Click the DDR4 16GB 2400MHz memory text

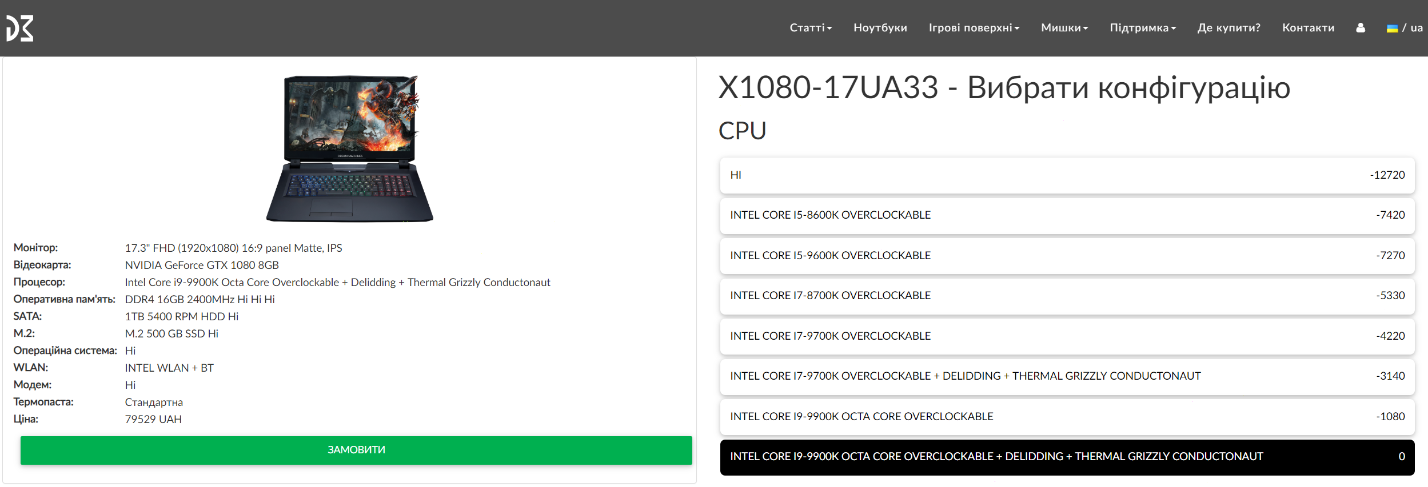pos(200,299)
